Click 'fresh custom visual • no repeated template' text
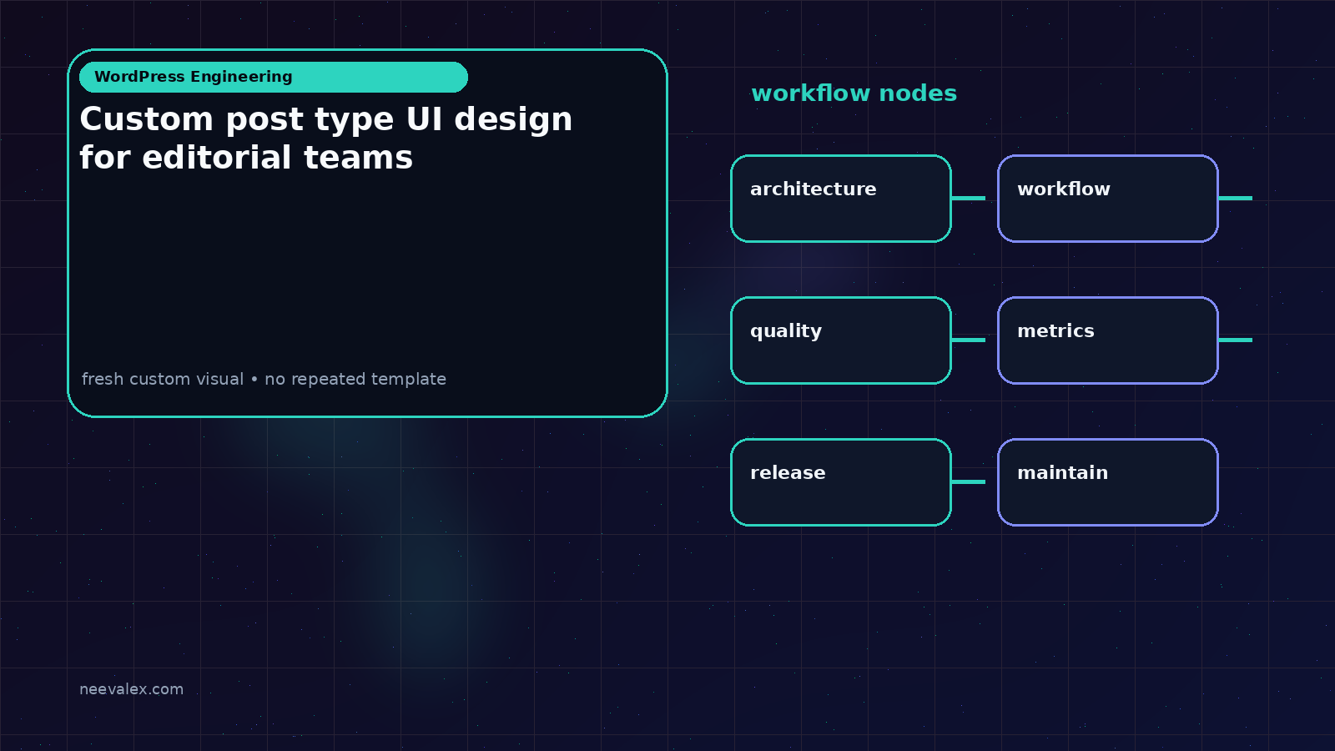1335x751 pixels. click(264, 379)
